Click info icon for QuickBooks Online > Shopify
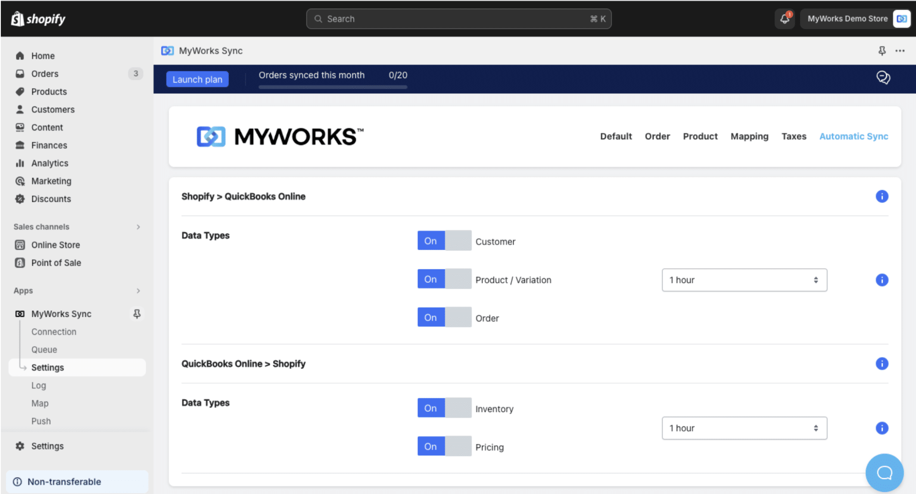Image resolution: width=916 pixels, height=494 pixels. pyautogui.click(x=882, y=363)
